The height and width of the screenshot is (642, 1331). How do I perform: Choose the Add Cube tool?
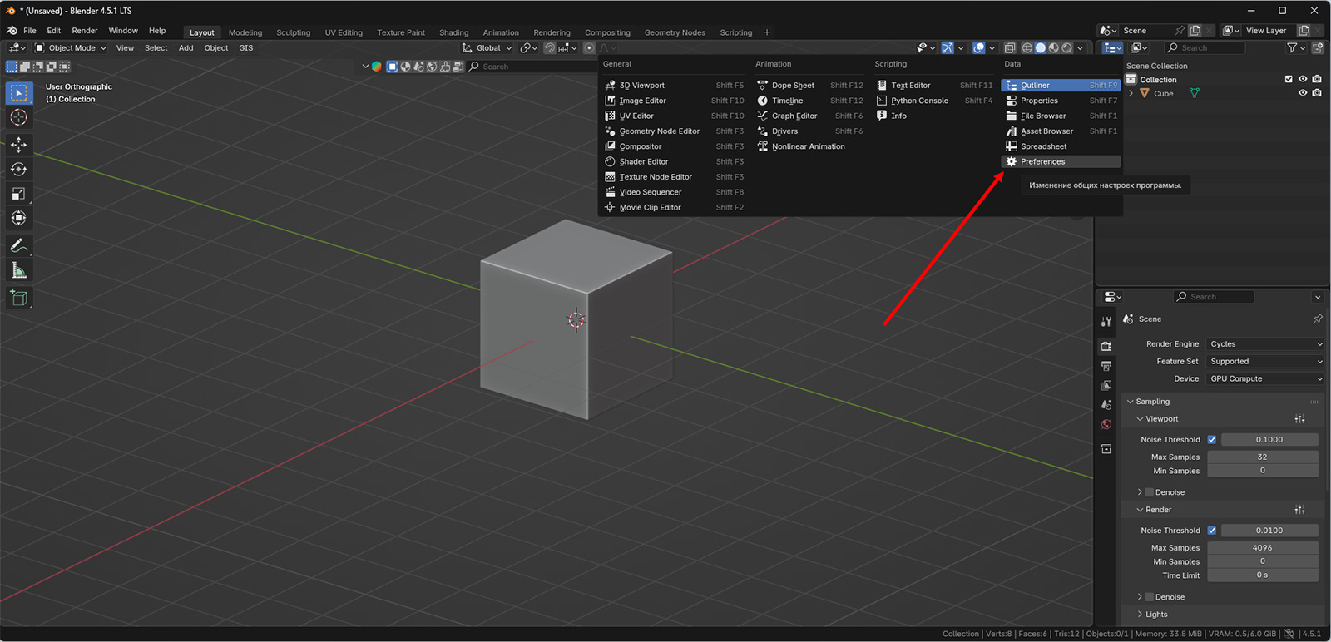(18, 298)
